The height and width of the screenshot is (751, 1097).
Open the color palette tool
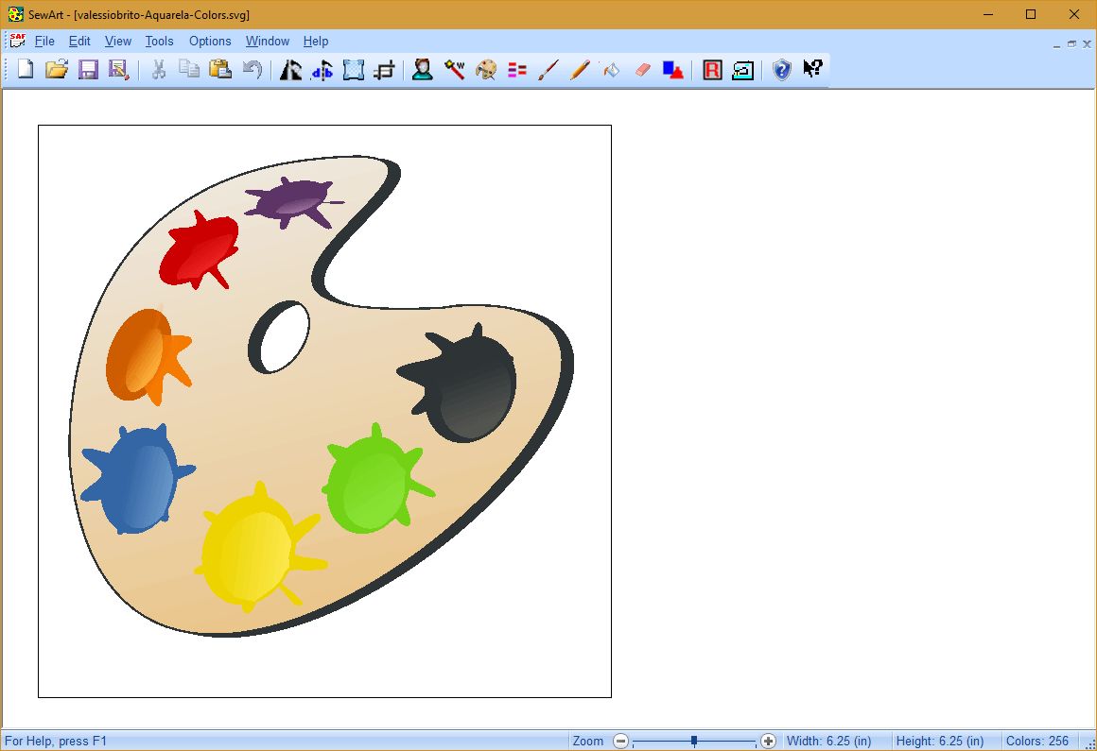pos(485,69)
